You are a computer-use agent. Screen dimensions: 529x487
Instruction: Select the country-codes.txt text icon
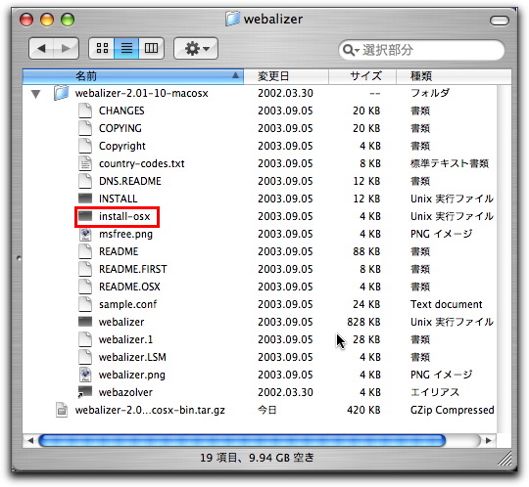[x=85, y=163]
